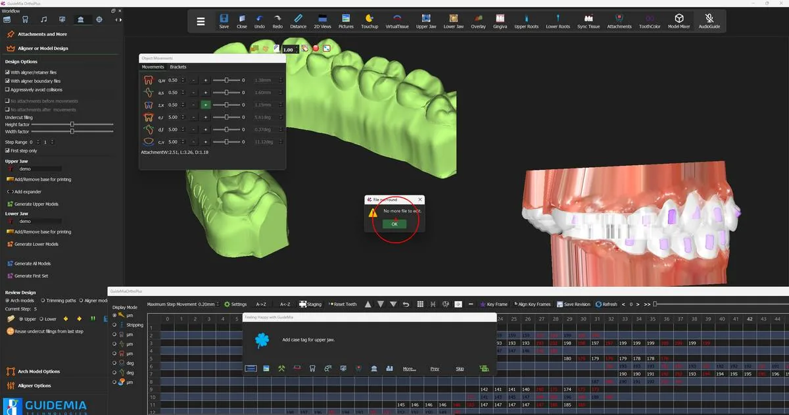Viewport: 789px width, 415px height.
Task: Select the music note Workflow tab icon
Action: [x=43, y=20]
